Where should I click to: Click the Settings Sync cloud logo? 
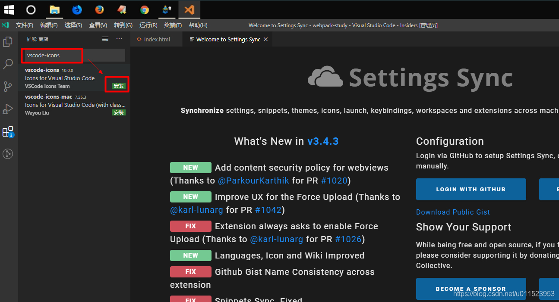[x=325, y=77]
